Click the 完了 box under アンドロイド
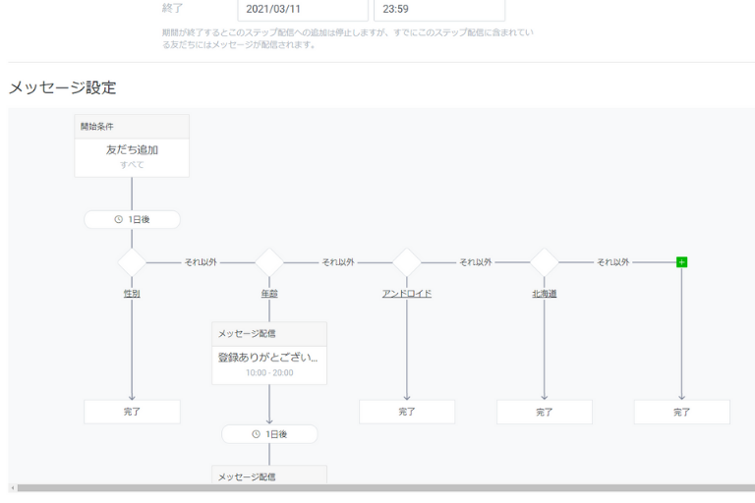755x503 pixels. [407, 412]
